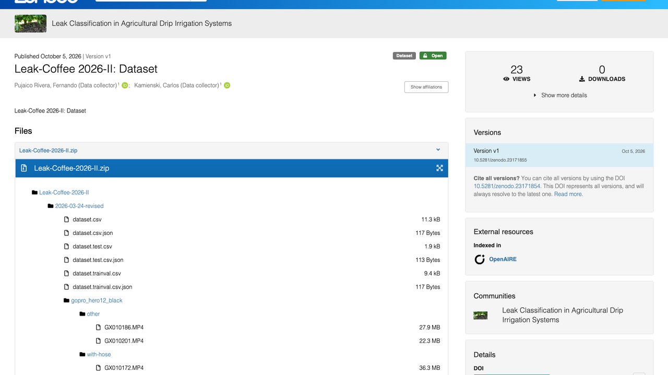Click the folder icon beside Leak-Coffee-2026-II
This screenshot has height=375, width=668.
(x=34, y=193)
